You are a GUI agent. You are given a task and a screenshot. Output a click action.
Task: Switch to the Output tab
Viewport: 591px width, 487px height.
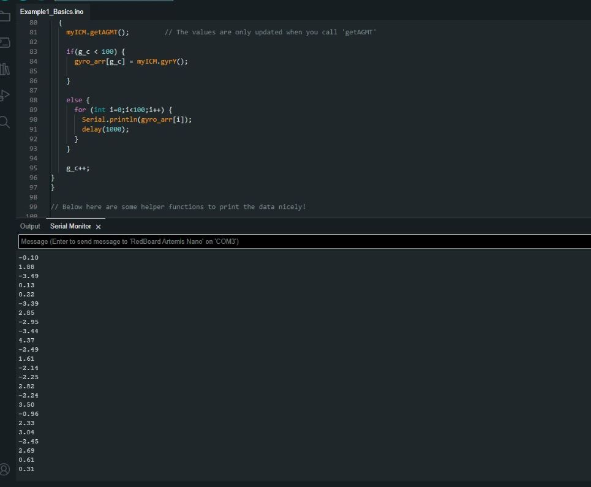pos(30,226)
